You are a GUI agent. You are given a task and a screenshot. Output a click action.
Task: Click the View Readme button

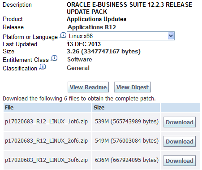[88, 87]
